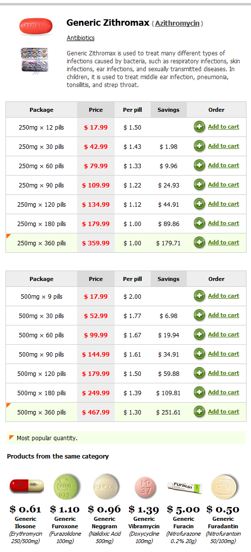Viewport: 251px width, 552px height.
Task: Click green plus icon for 500mg × 60 pills
Action: point(199,334)
